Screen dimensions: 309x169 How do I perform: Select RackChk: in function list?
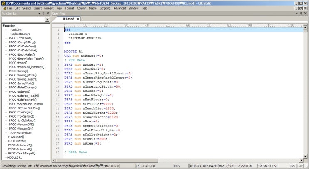tap(16, 30)
